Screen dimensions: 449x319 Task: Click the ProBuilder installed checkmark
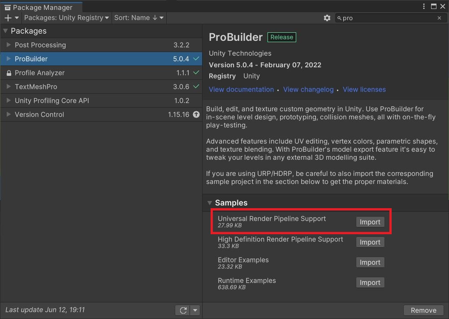coord(196,59)
